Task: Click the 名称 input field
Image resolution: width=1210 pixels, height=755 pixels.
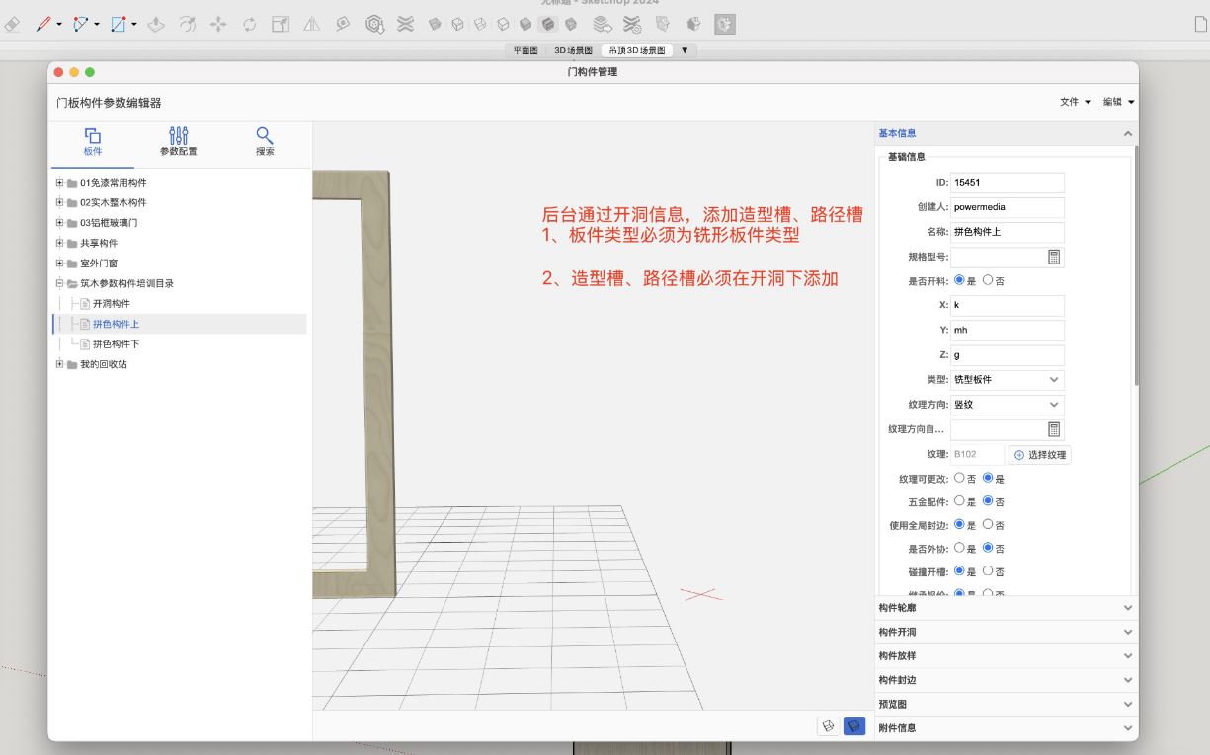Action: coord(1007,233)
